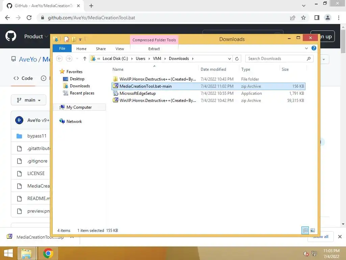This screenshot has height=260, width=346.
Task: Open the AveYo owner link on GitHub
Action: point(28,59)
